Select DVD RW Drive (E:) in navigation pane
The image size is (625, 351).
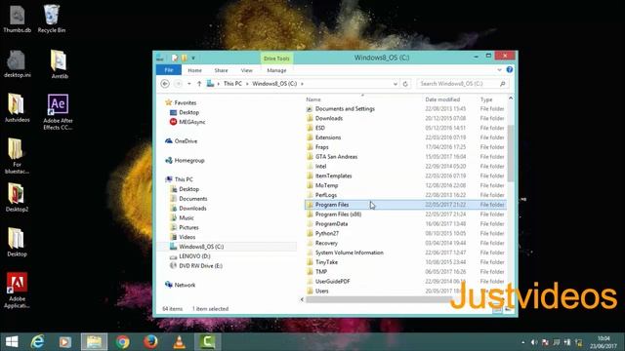tap(200, 266)
